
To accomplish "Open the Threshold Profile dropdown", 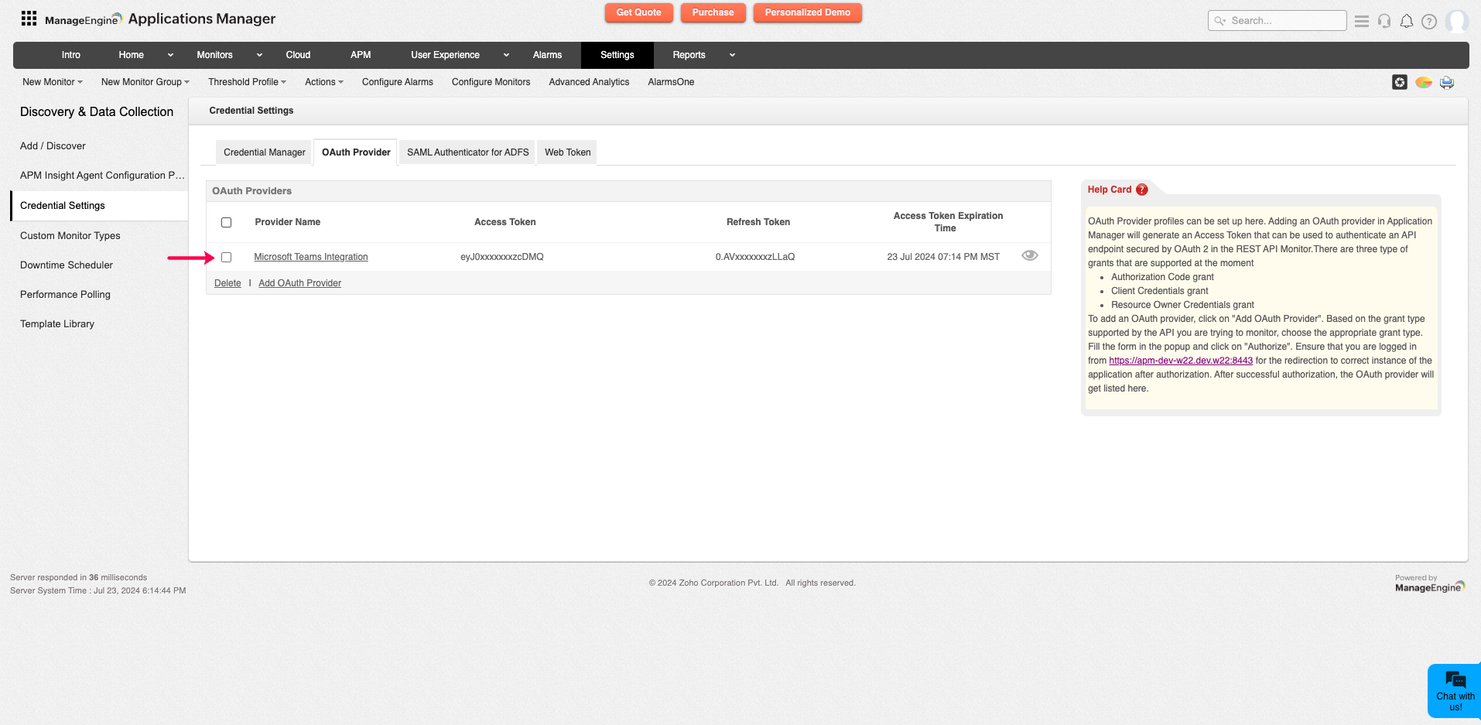I will click(x=247, y=82).
